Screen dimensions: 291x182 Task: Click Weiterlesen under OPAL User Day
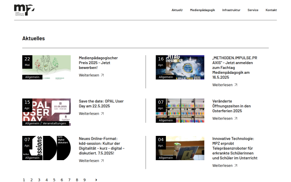[x=89, y=114]
